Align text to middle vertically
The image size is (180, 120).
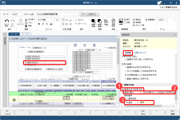pos(67,20)
